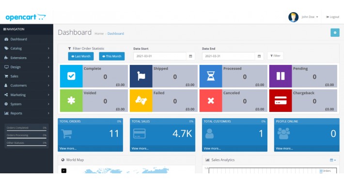Screen dimensions: 344x184
Task: Apply the Filter button
Action: point(275,56)
